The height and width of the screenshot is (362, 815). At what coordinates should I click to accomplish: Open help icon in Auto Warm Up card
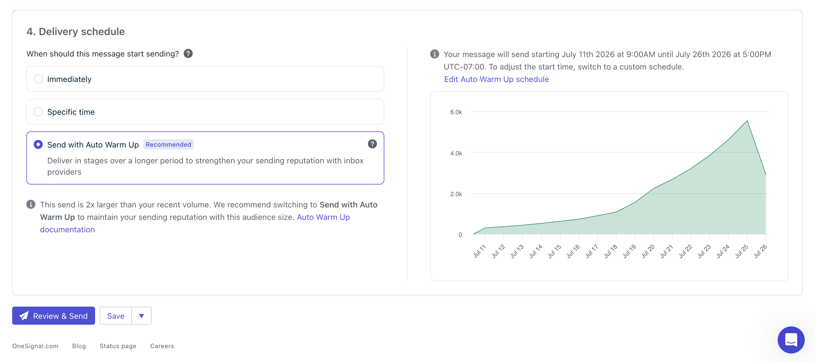click(x=372, y=144)
